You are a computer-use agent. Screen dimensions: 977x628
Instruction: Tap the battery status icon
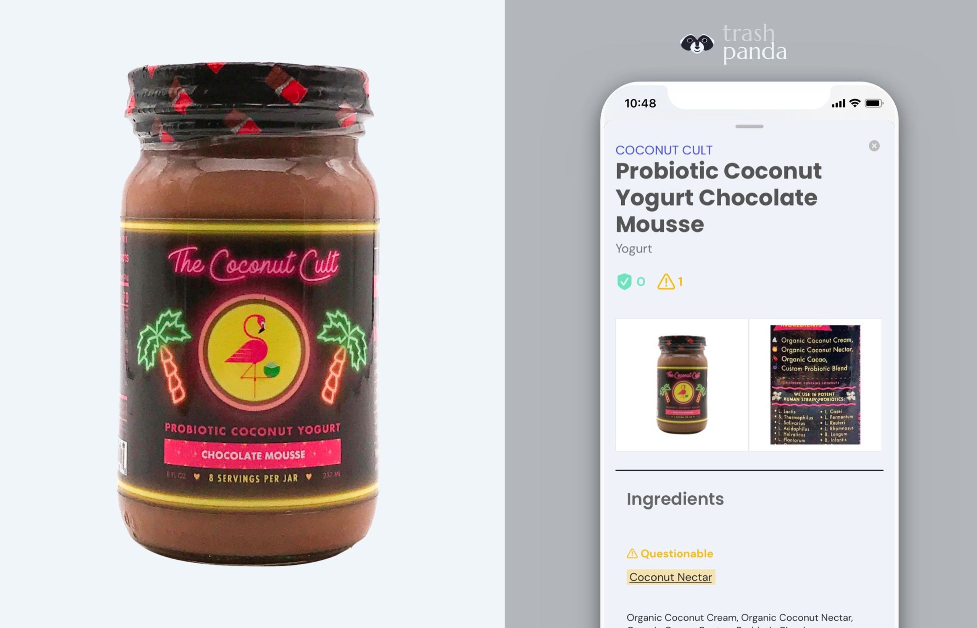(874, 103)
